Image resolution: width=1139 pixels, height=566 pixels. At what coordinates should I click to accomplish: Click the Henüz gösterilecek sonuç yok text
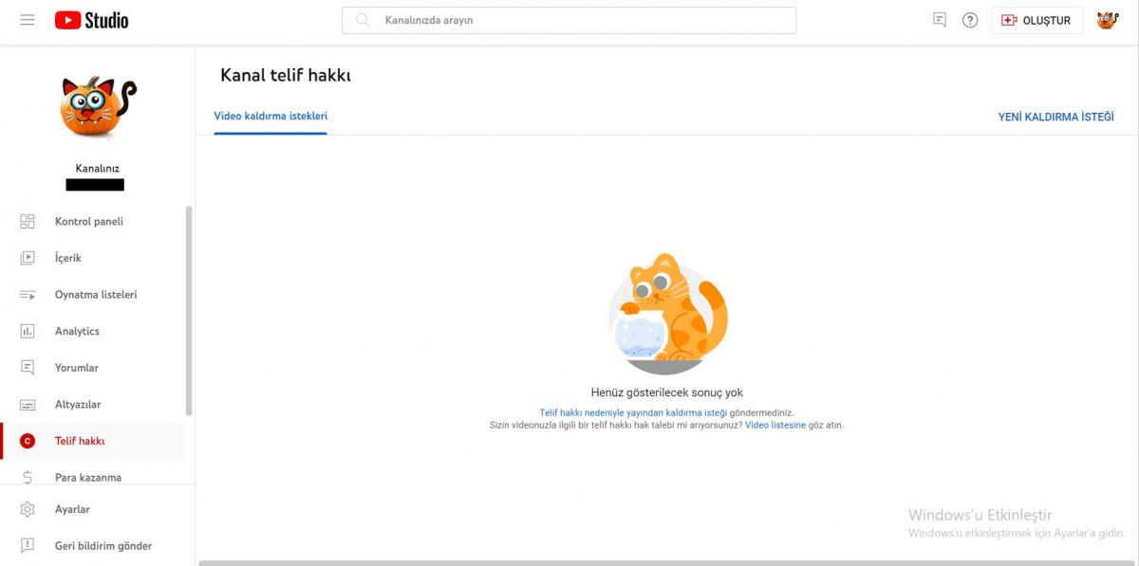[x=666, y=392]
